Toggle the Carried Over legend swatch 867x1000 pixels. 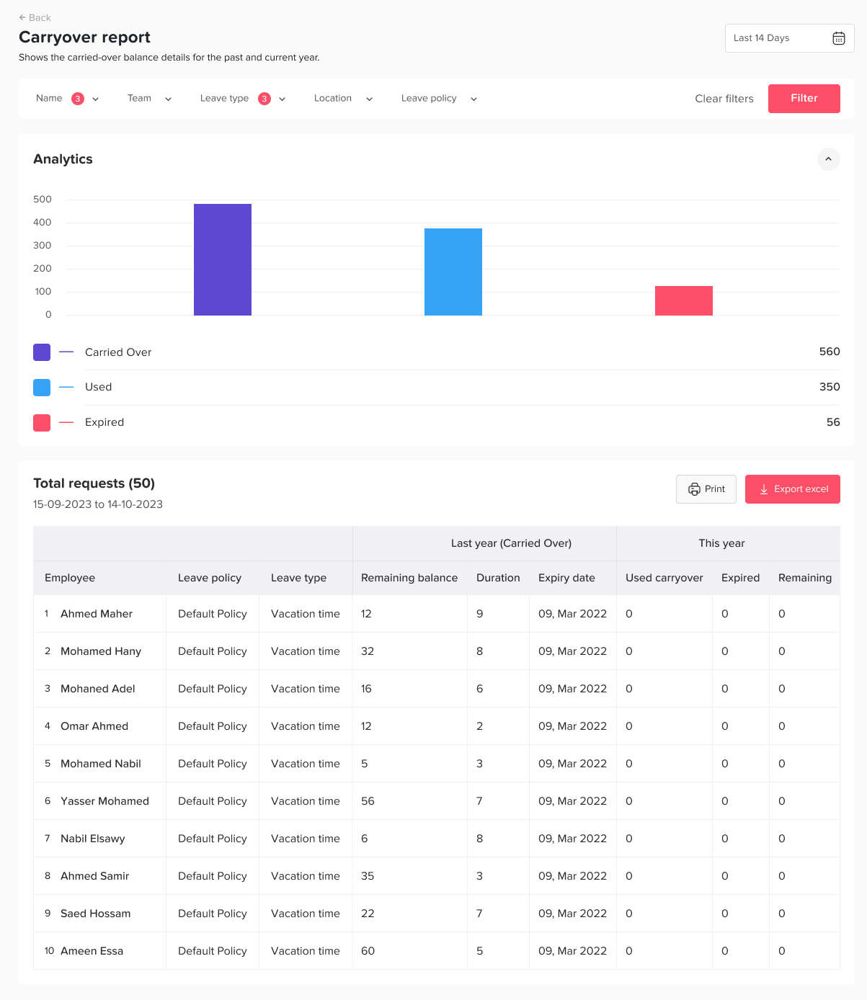tap(42, 352)
